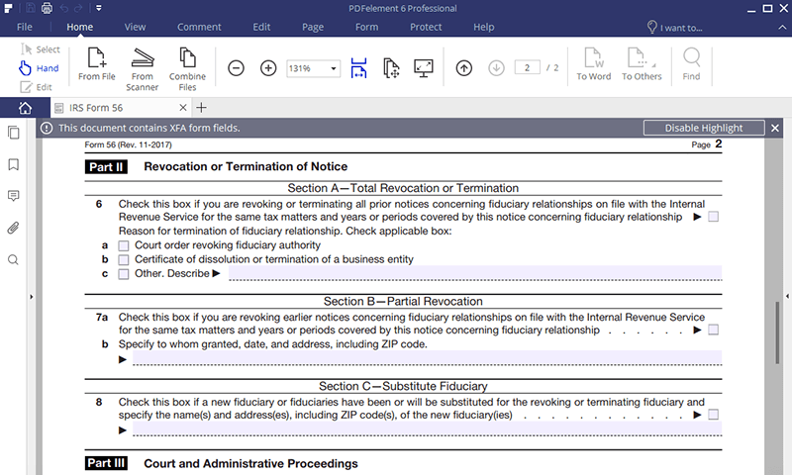Check the line 8 substitute fiduciary box

[x=713, y=415]
